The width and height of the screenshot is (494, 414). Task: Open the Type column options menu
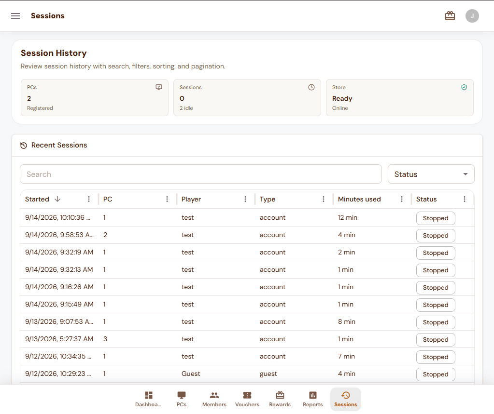[323, 199]
